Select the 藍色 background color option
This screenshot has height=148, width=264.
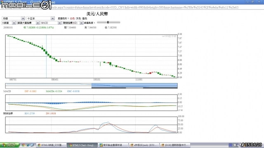[85, 18]
